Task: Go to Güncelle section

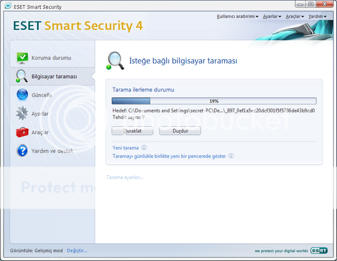Action: (x=53, y=95)
